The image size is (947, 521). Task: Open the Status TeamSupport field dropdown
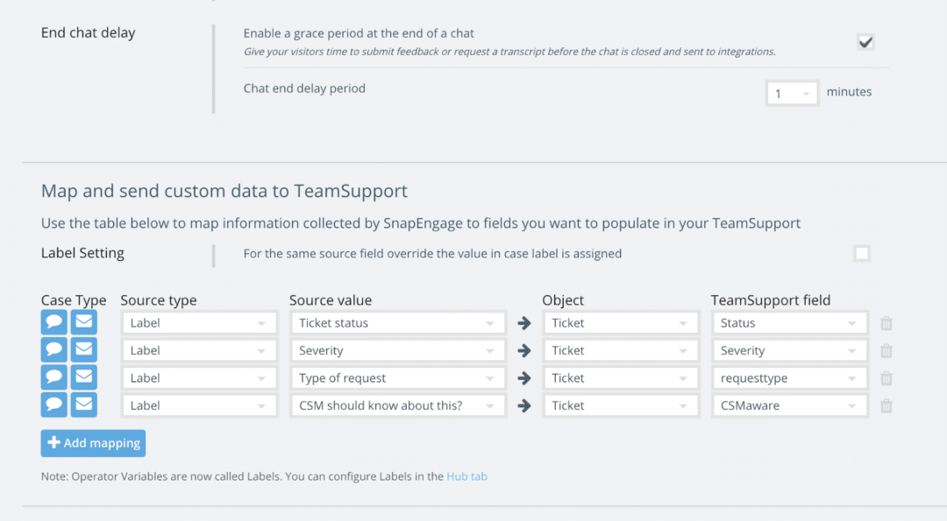click(789, 322)
